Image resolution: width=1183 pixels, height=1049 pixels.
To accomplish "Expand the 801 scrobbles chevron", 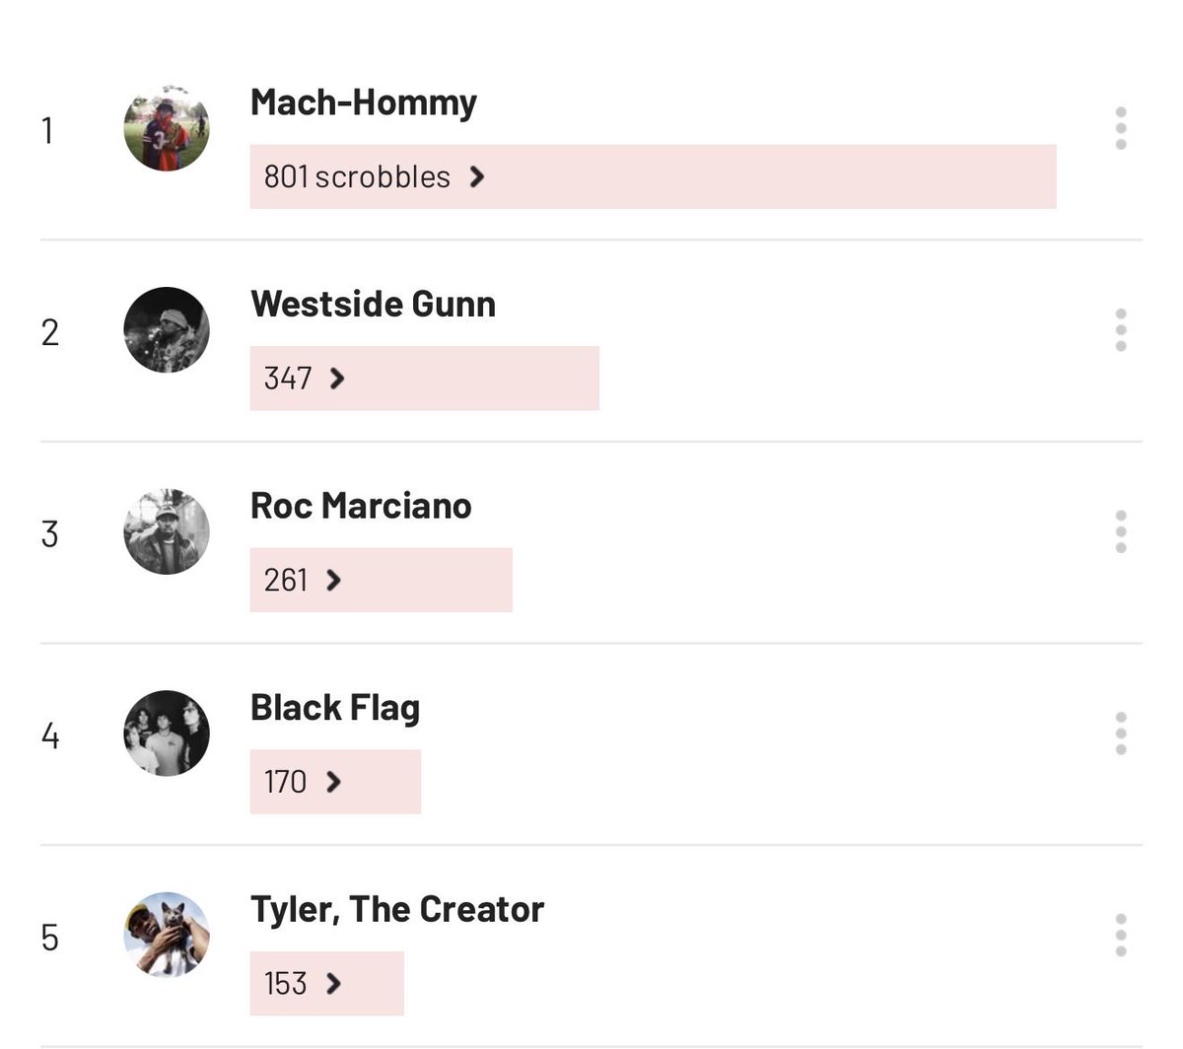I will [x=477, y=176].
